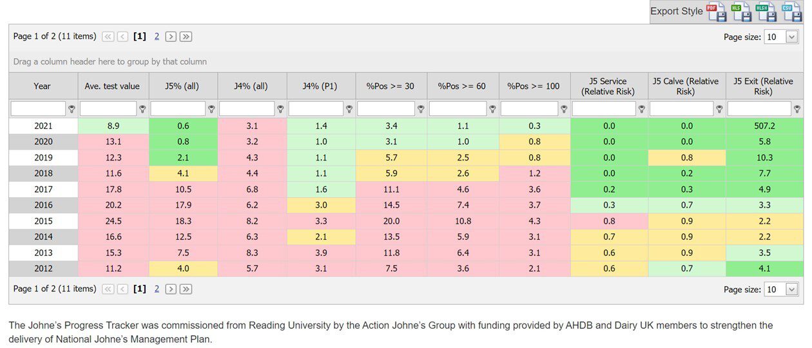
Task: Open the Year column filter icon
Action: (x=72, y=109)
